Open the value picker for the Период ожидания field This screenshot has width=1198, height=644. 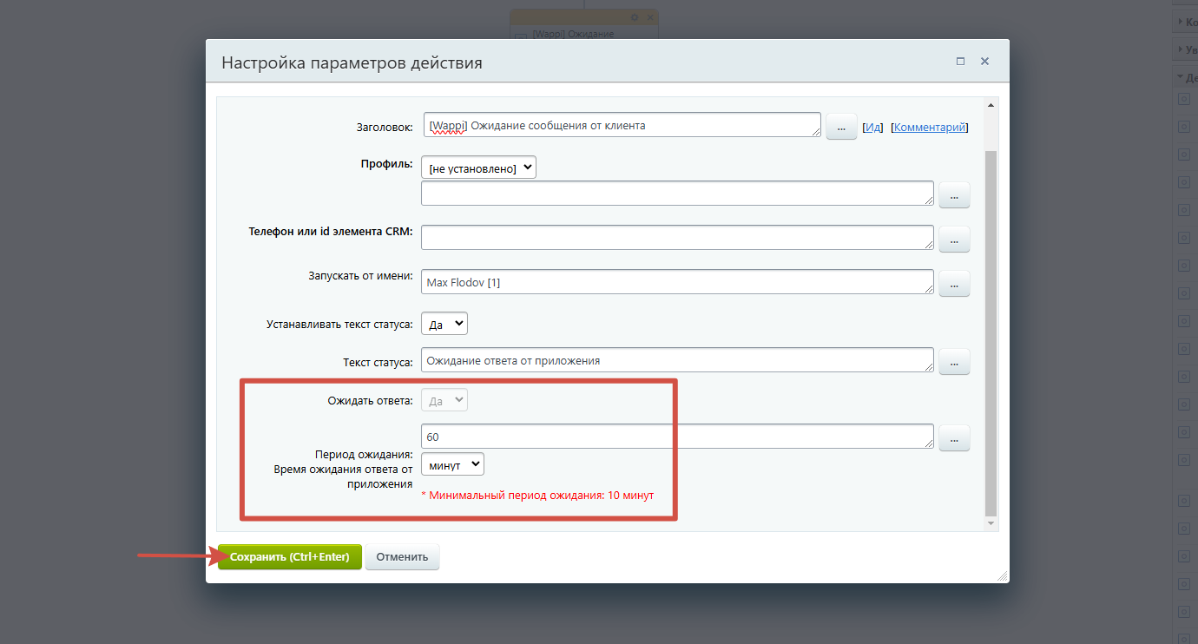954,438
